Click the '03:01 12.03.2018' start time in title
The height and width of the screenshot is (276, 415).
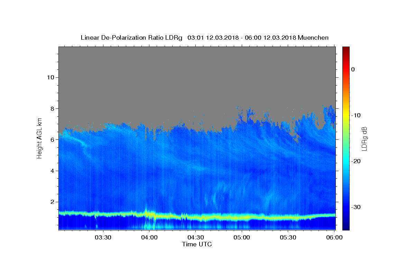[x=213, y=38]
